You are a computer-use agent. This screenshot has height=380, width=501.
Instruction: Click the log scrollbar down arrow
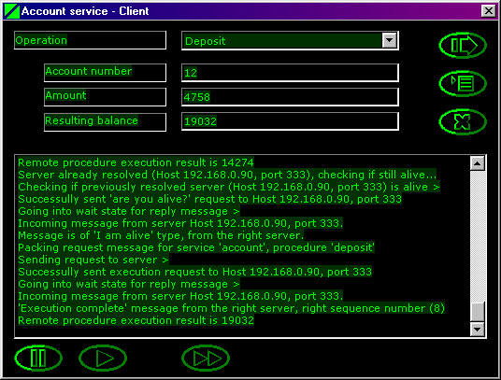tap(478, 329)
